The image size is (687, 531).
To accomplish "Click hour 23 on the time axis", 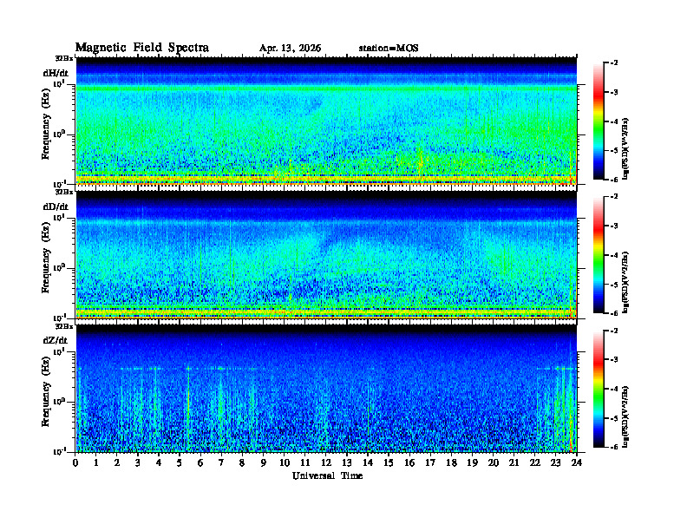I will [555, 462].
